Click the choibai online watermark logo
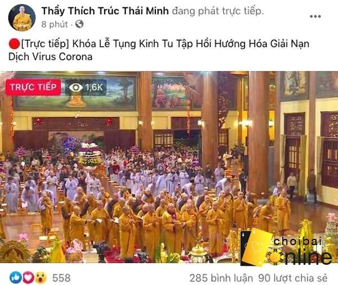Image resolution: width=338 pixels, height=285 pixels. click(x=286, y=247)
